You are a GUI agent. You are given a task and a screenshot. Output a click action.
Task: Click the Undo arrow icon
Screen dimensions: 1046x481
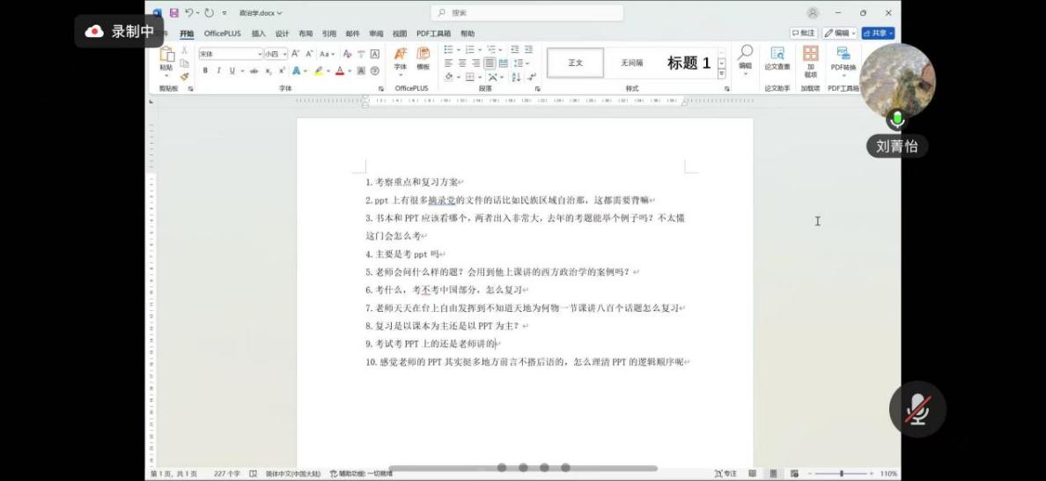point(189,13)
